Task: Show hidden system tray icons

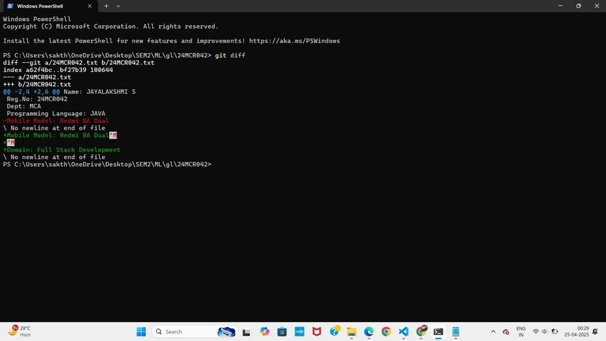Action: tap(493, 332)
